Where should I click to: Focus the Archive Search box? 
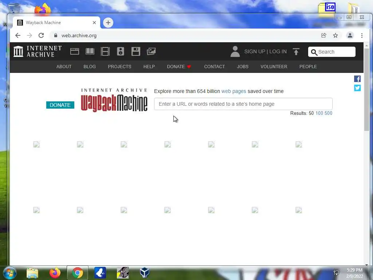[x=331, y=52]
